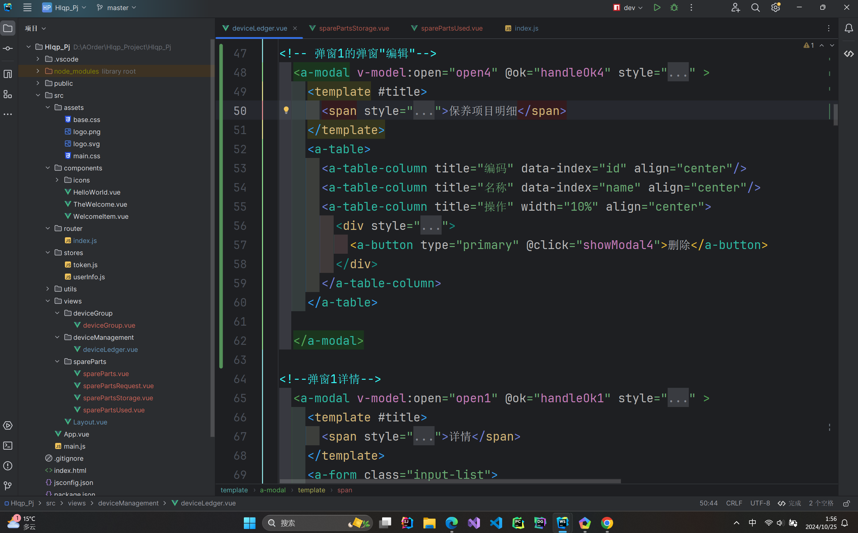Go to next highlighted error arrow
The height and width of the screenshot is (533, 858).
[832, 45]
